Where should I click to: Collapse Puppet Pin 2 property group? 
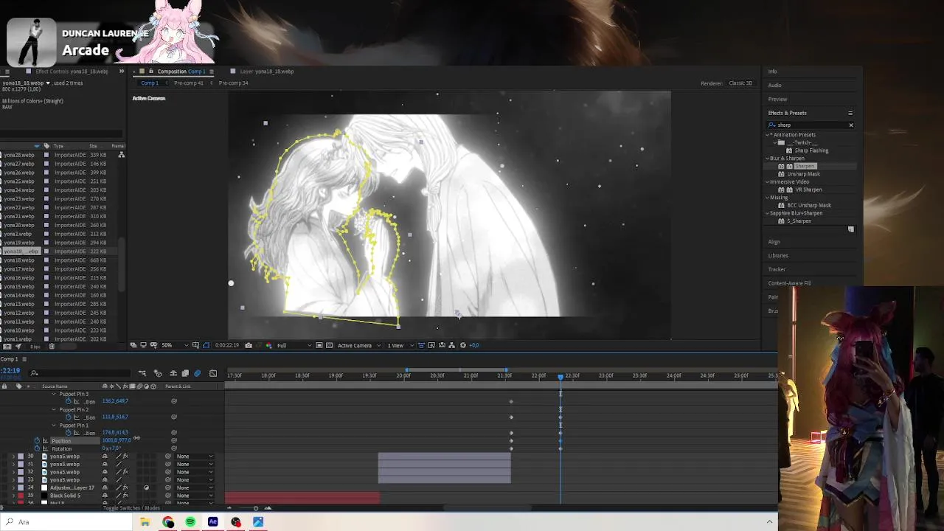click(x=54, y=409)
